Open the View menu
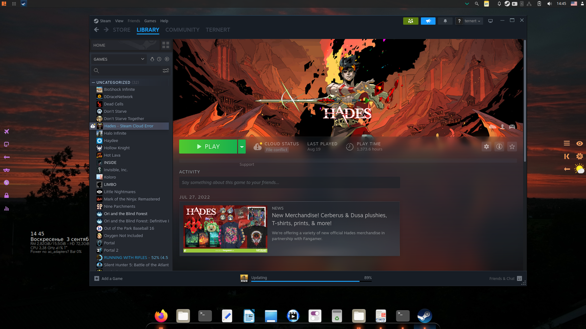Image resolution: width=586 pixels, height=329 pixels. tap(119, 21)
